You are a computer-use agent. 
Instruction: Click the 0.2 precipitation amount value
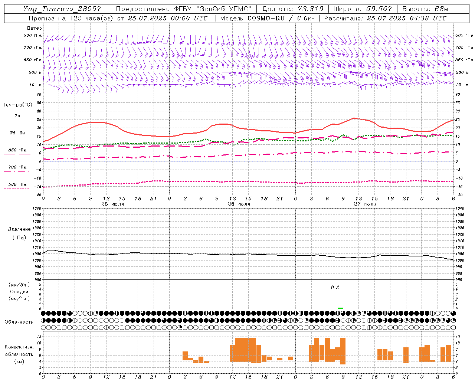point(335,288)
